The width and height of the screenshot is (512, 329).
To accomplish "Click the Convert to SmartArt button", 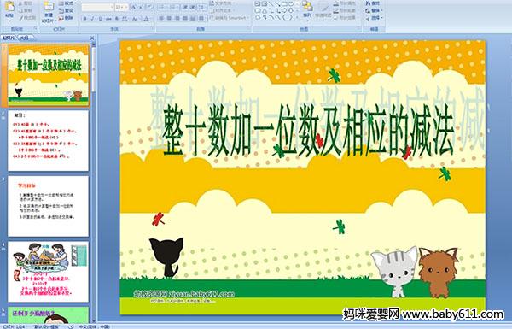I will 230,18.
